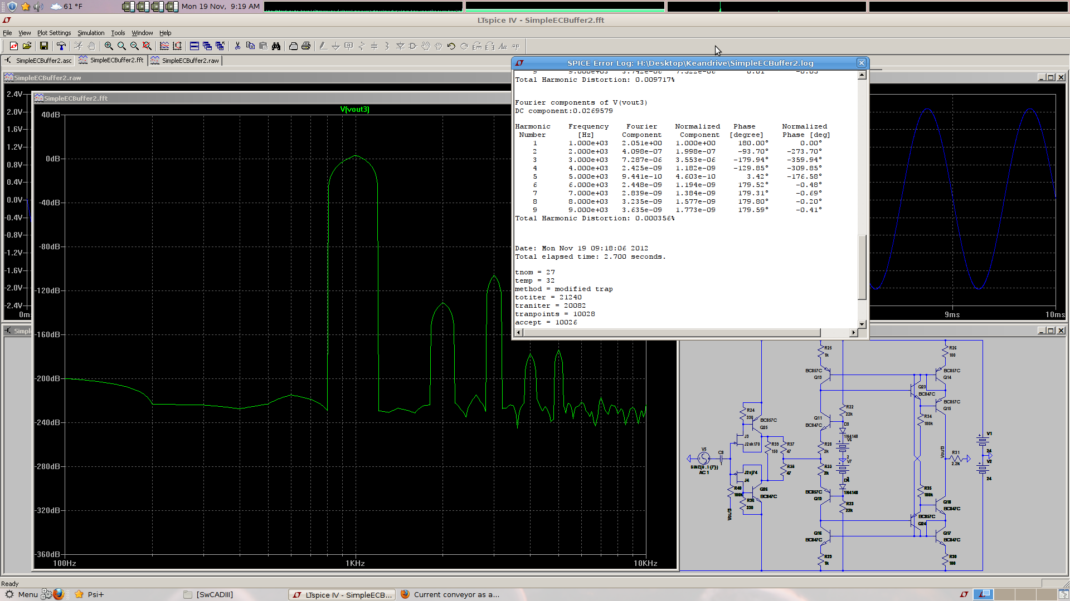Click the Cut scissors icon
The image size is (1070, 601).
point(237,46)
